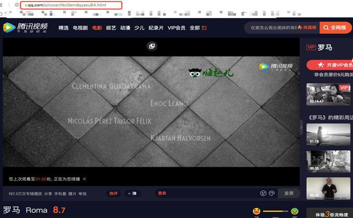Click the 罗马 Roma movie title
The width and height of the screenshot is (353, 218).
(25, 210)
